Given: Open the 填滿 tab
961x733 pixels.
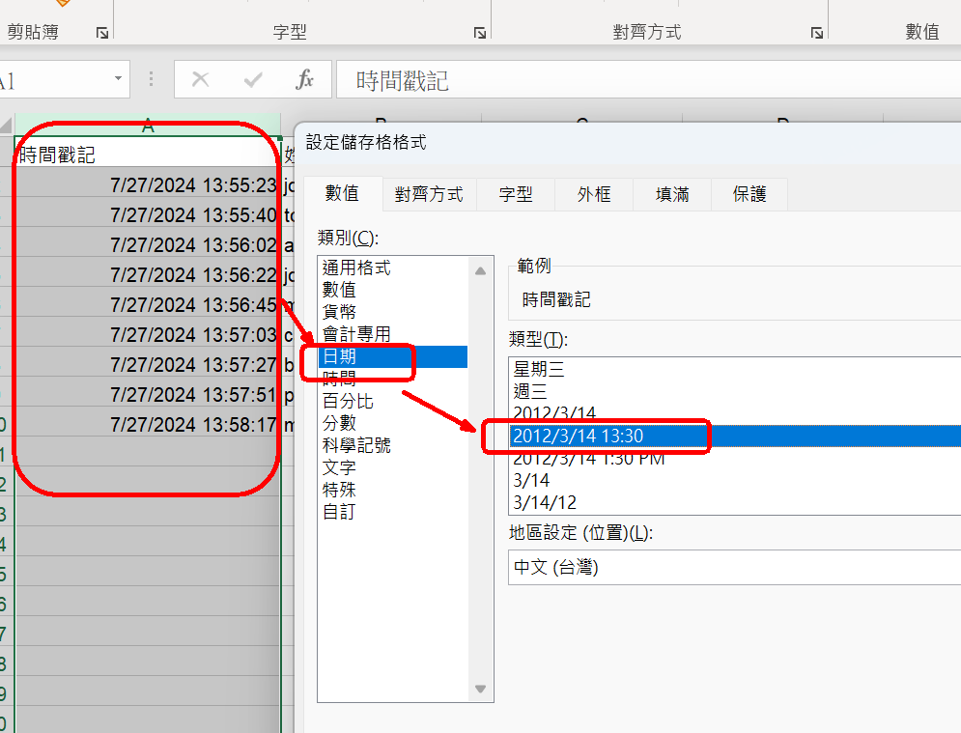Looking at the screenshot, I should pyautogui.click(x=672, y=194).
